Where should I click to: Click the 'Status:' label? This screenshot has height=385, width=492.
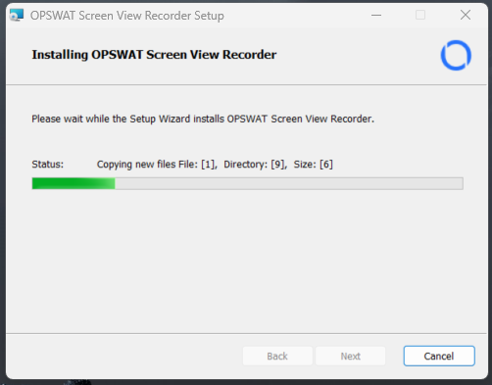coord(48,164)
